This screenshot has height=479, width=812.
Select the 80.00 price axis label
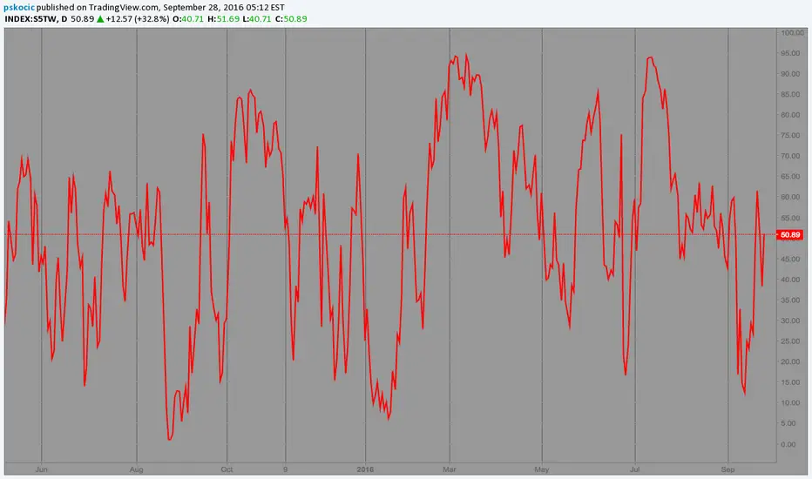tap(790, 115)
